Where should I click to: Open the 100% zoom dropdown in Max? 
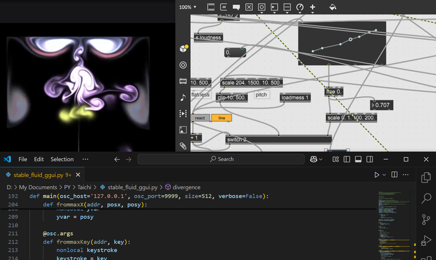coord(188,7)
